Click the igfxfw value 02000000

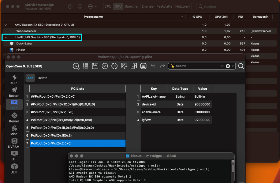coord(202,120)
